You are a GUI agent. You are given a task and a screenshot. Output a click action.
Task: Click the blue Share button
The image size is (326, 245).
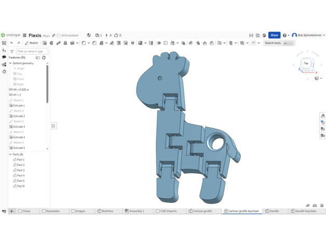click(x=274, y=35)
